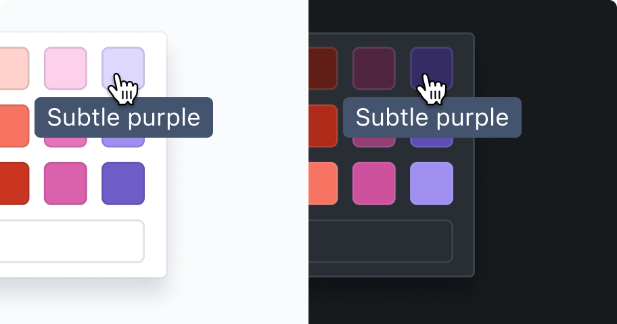Select subtle pink swatch in light panel
This screenshot has width=617, height=324.
(x=66, y=68)
